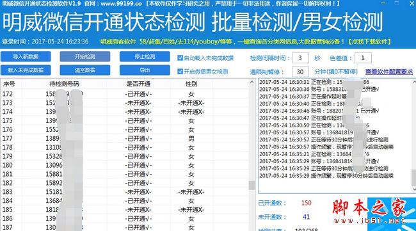The height and width of the screenshot is (231, 416).
Task: Click 未开通X status in row 183
Action: click(138, 192)
